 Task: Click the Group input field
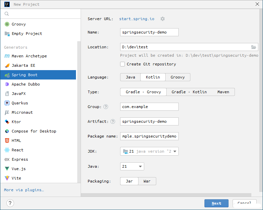click(x=149, y=107)
